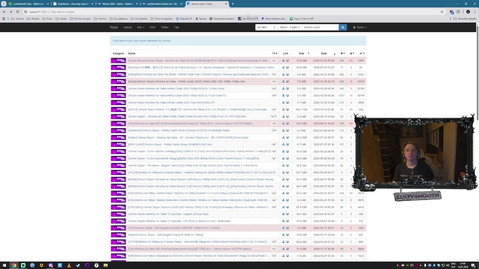This screenshot has width=479, height=269.
Task: Sort results by seeders up-arrow column
Action: pyautogui.click(x=342, y=53)
